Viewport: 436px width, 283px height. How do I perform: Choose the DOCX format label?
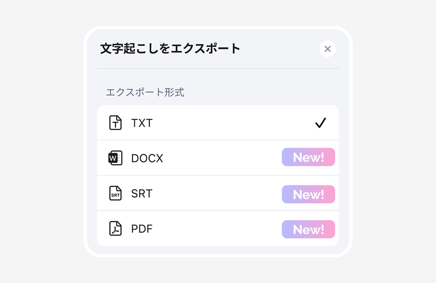pos(147,158)
